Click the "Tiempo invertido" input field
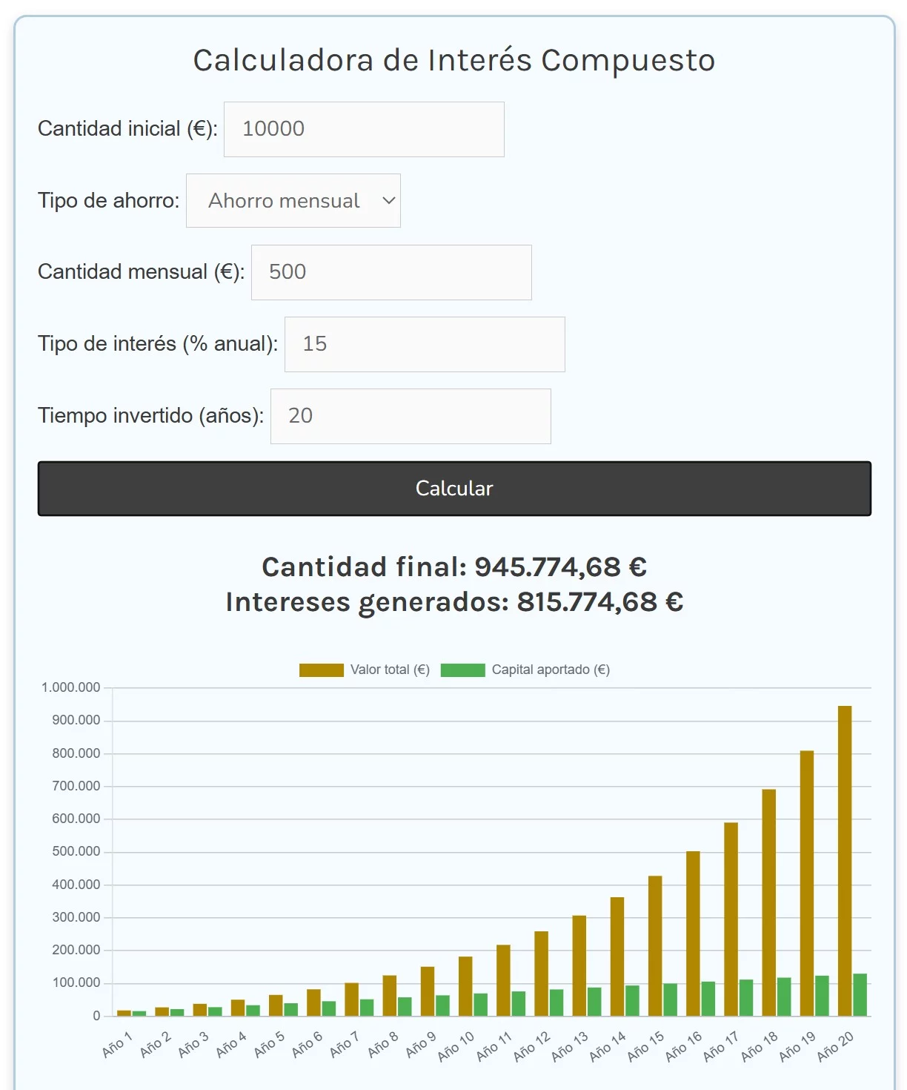907x1090 pixels. (411, 416)
